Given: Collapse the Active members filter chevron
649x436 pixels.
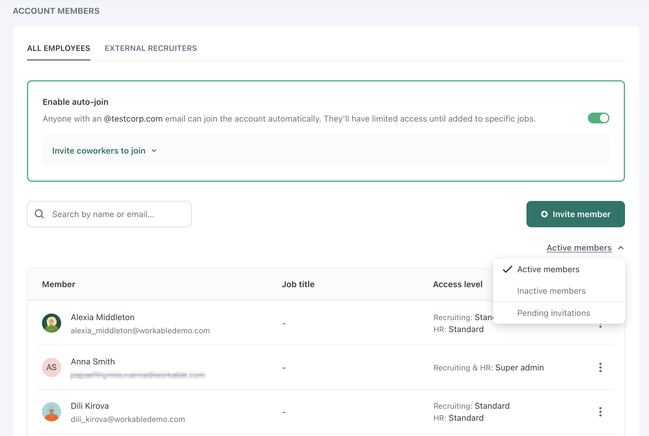Looking at the screenshot, I should pyautogui.click(x=621, y=248).
